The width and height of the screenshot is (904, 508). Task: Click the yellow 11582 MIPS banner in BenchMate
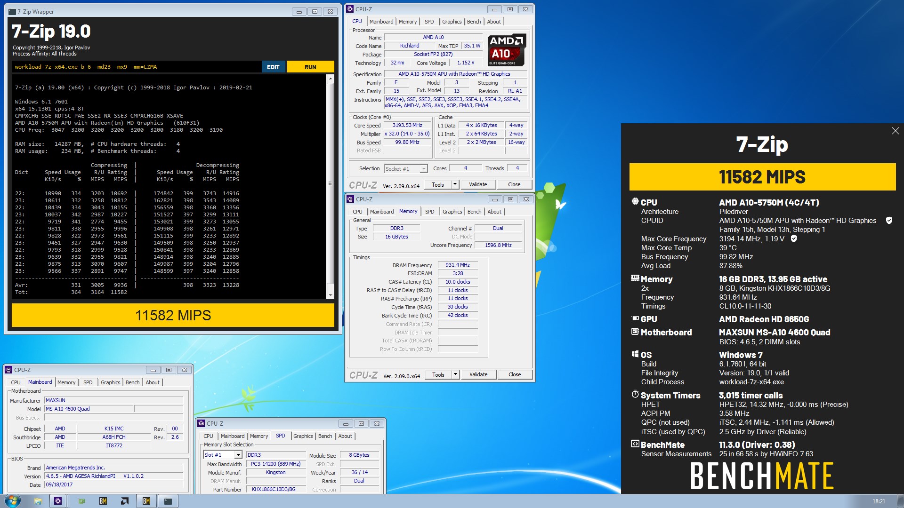coord(762,177)
